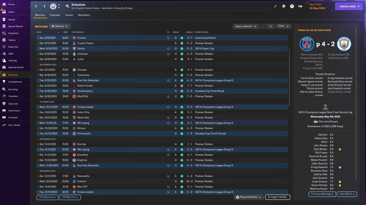Screen dimensions: 366x205
Task: Click the Paris SG crest
Action: click(x=307, y=44)
